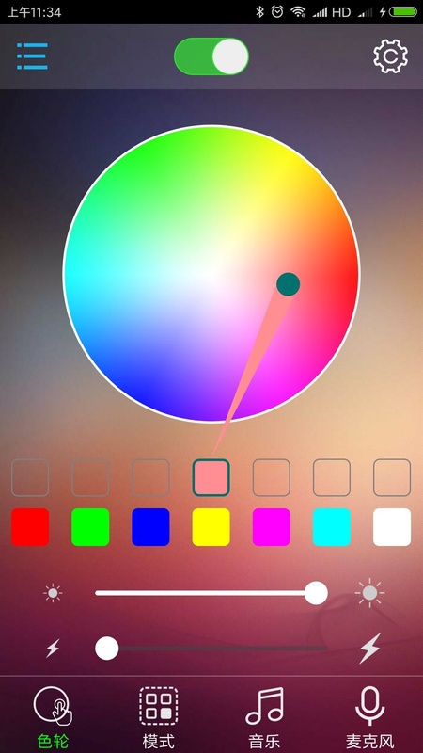Viewport: 423px width, 753px height.
Task: Pick the cyan preset color swatch
Action: pos(332,527)
